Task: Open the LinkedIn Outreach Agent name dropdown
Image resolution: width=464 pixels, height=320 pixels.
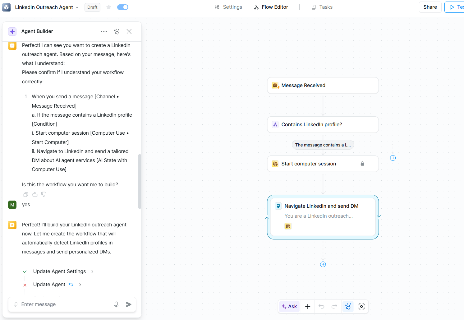Action: (77, 7)
